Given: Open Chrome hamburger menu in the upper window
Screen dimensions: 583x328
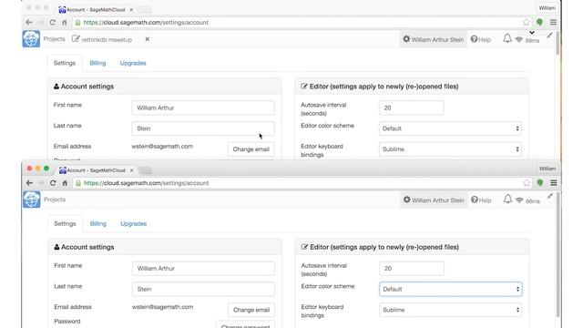Looking at the screenshot, I should tap(553, 22).
